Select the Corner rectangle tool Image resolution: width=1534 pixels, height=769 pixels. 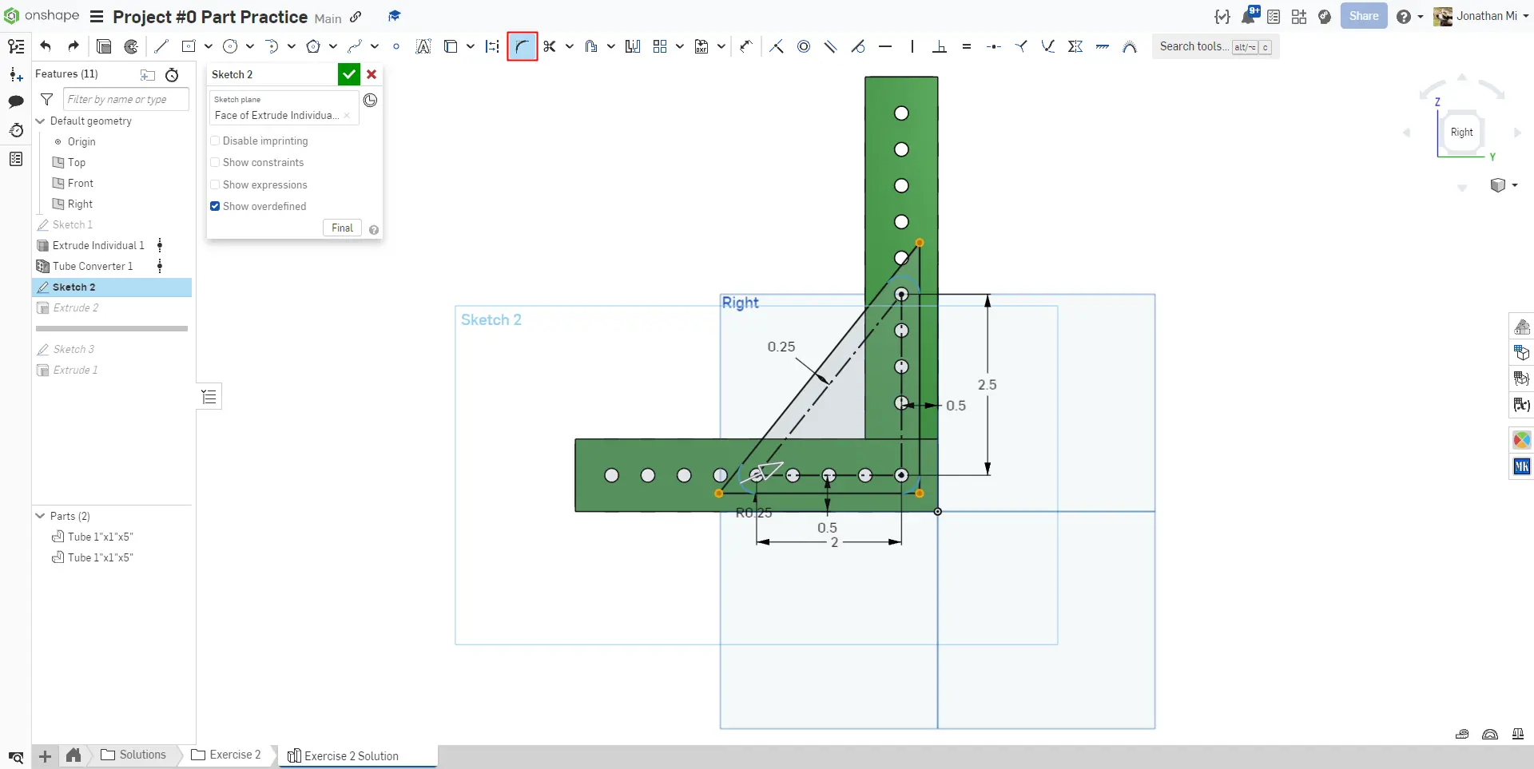click(x=189, y=46)
